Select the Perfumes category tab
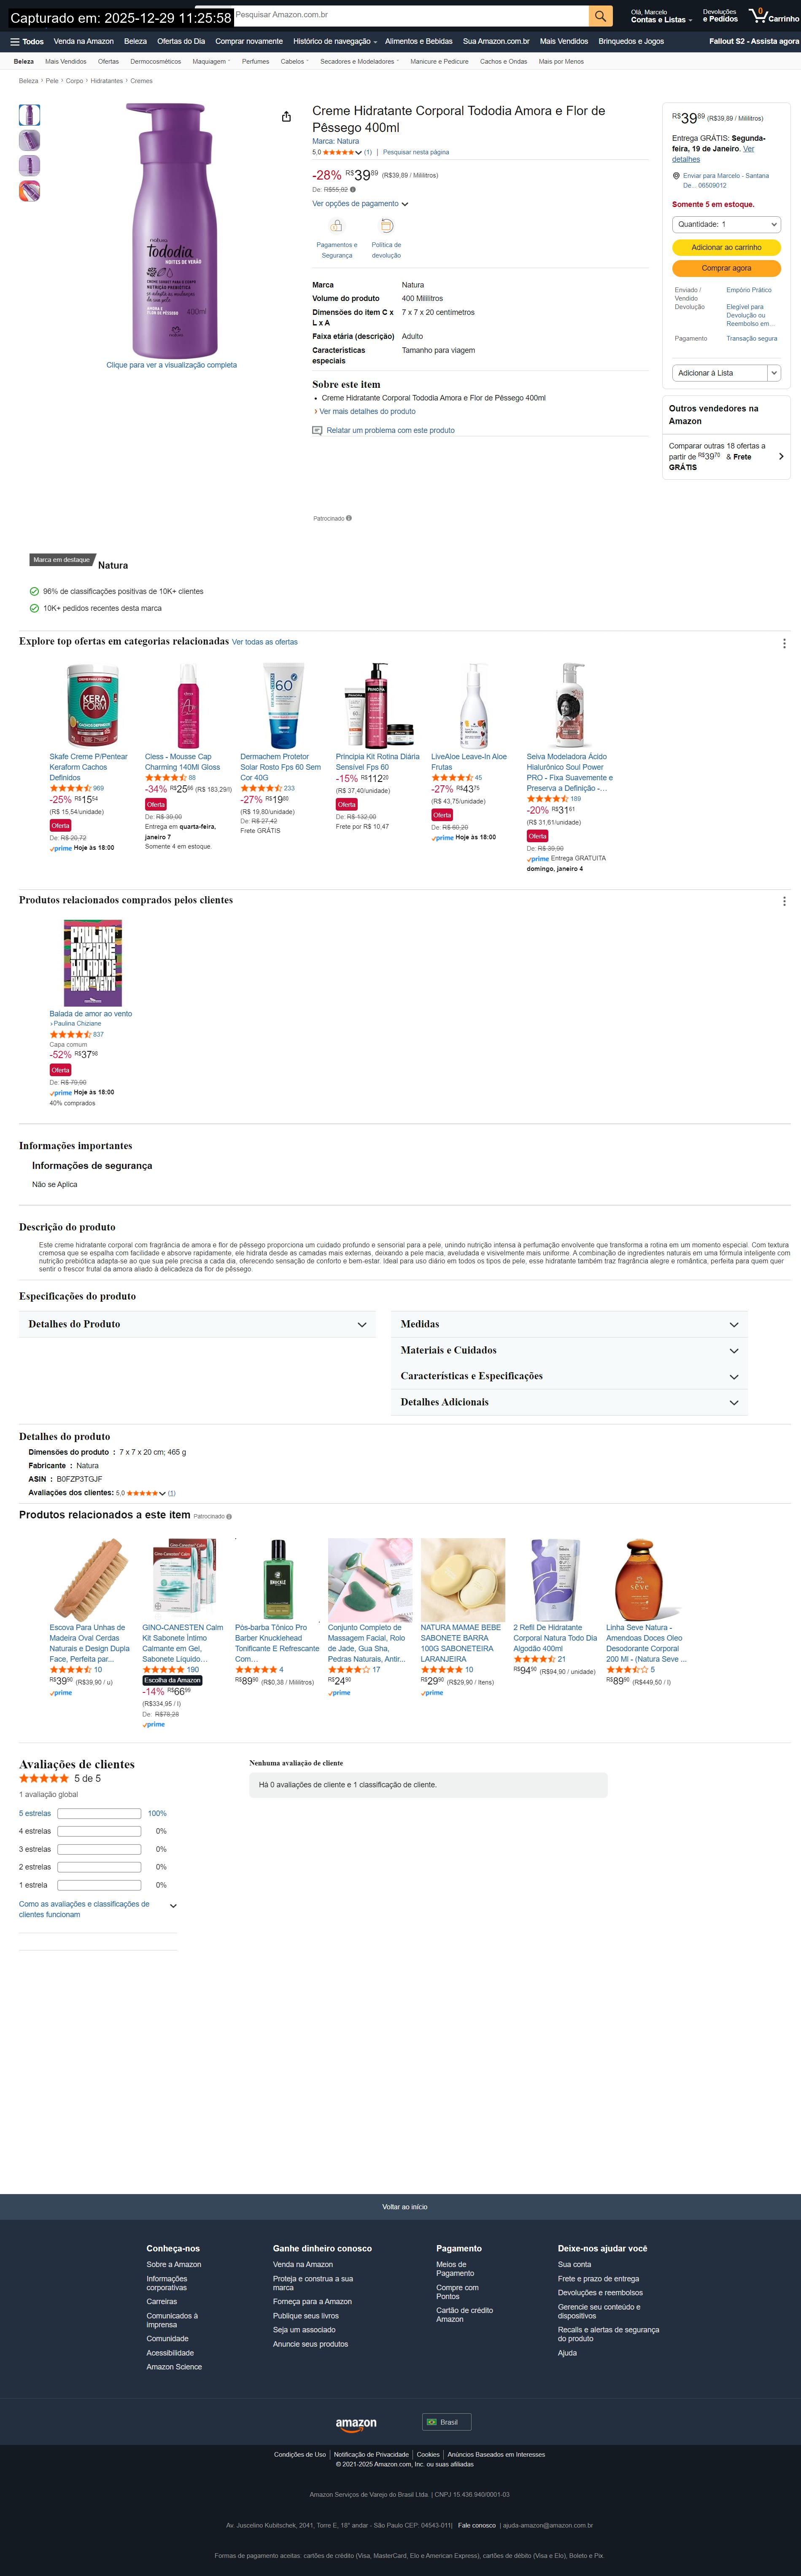This screenshot has height=2576, width=801. 255,62
